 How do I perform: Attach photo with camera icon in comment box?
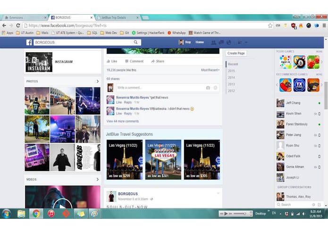[208, 88]
